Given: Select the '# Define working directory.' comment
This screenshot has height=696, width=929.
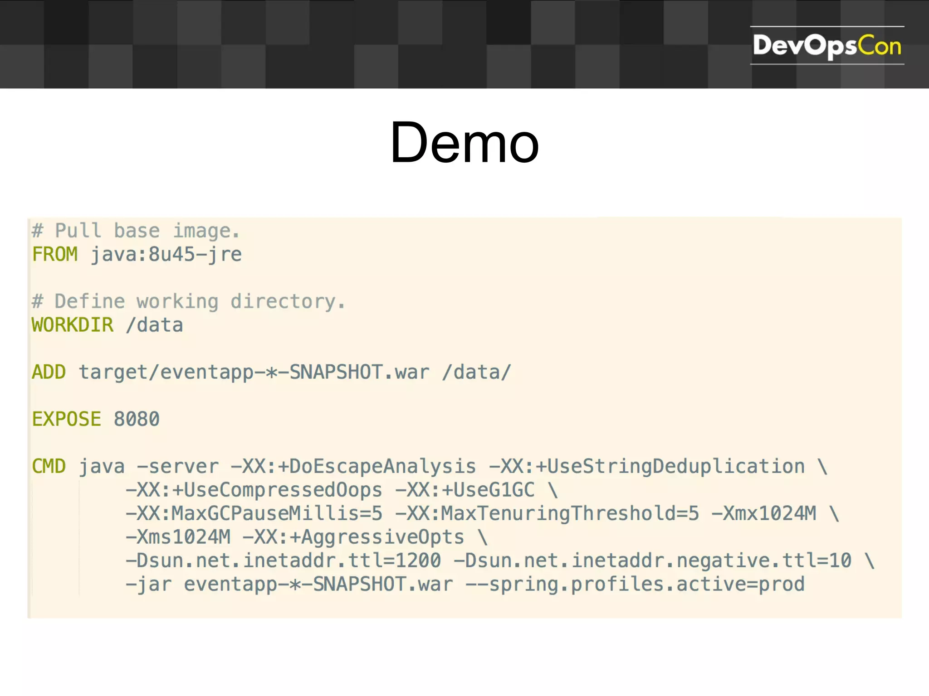Looking at the screenshot, I should tap(189, 302).
